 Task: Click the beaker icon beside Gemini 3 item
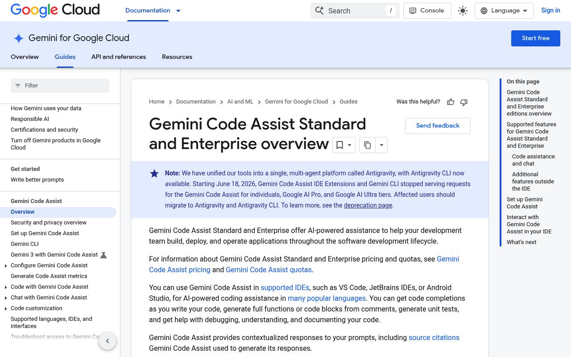point(103,255)
